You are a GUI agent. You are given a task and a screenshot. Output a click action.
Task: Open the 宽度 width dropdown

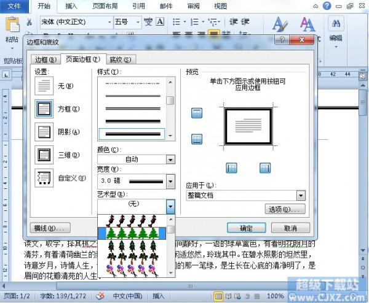(x=170, y=181)
